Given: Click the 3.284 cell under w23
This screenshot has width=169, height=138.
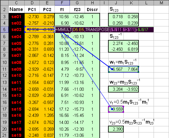Looking at the screenshot, I should pyautogui.click(x=116, y=89).
